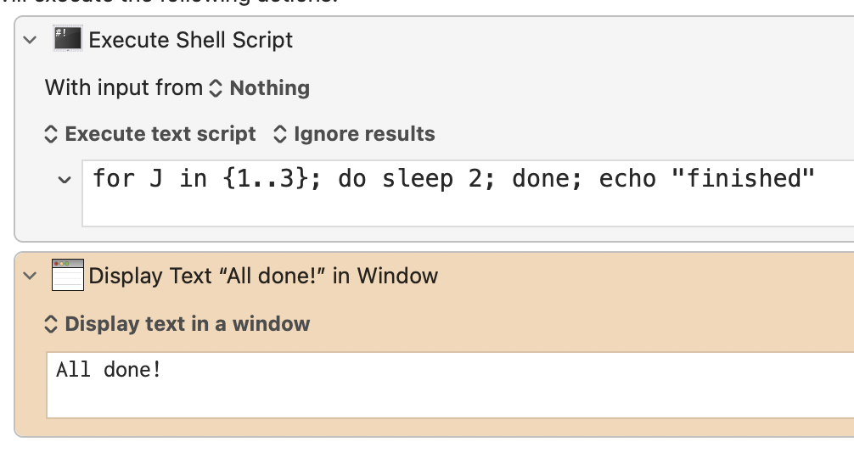Open the "Execute text script" dropdown
Image resolution: width=854 pixels, height=453 pixels.
(x=149, y=134)
